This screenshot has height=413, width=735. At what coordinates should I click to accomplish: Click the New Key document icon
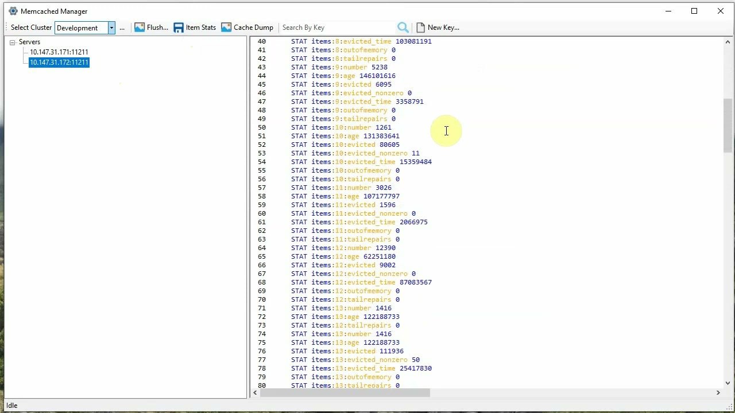(421, 28)
